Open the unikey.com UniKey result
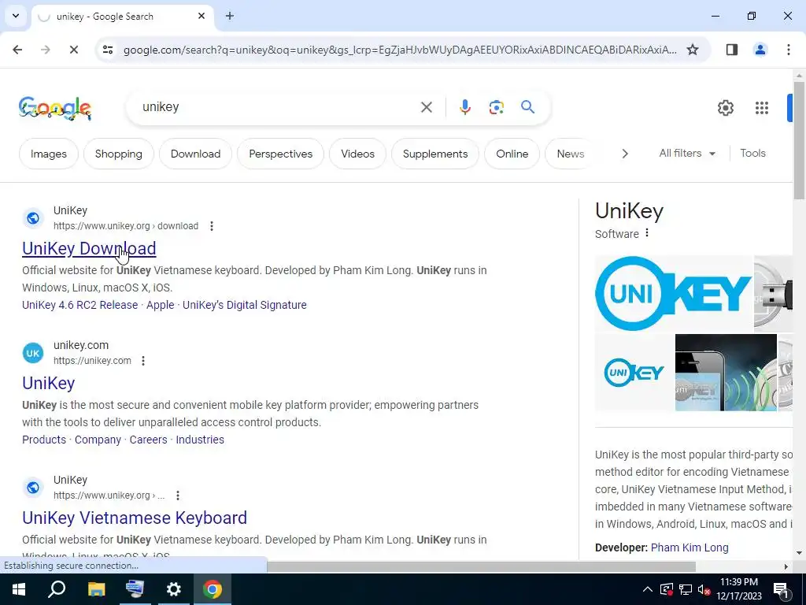Screen dimensions: 806x605 [x=48, y=384]
